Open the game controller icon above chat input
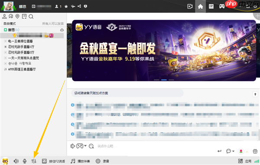The image size is (260, 165). (x=80, y=146)
